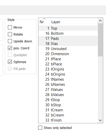The width and height of the screenshot is (106, 132).
Task: Uncheck the pos. Coord checkbox
Action: pyautogui.click(x=10, y=48)
